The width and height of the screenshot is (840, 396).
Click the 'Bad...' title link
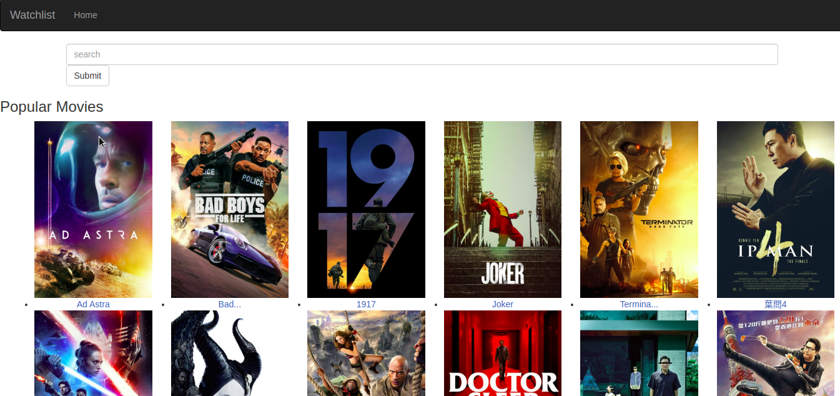coord(230,304)
